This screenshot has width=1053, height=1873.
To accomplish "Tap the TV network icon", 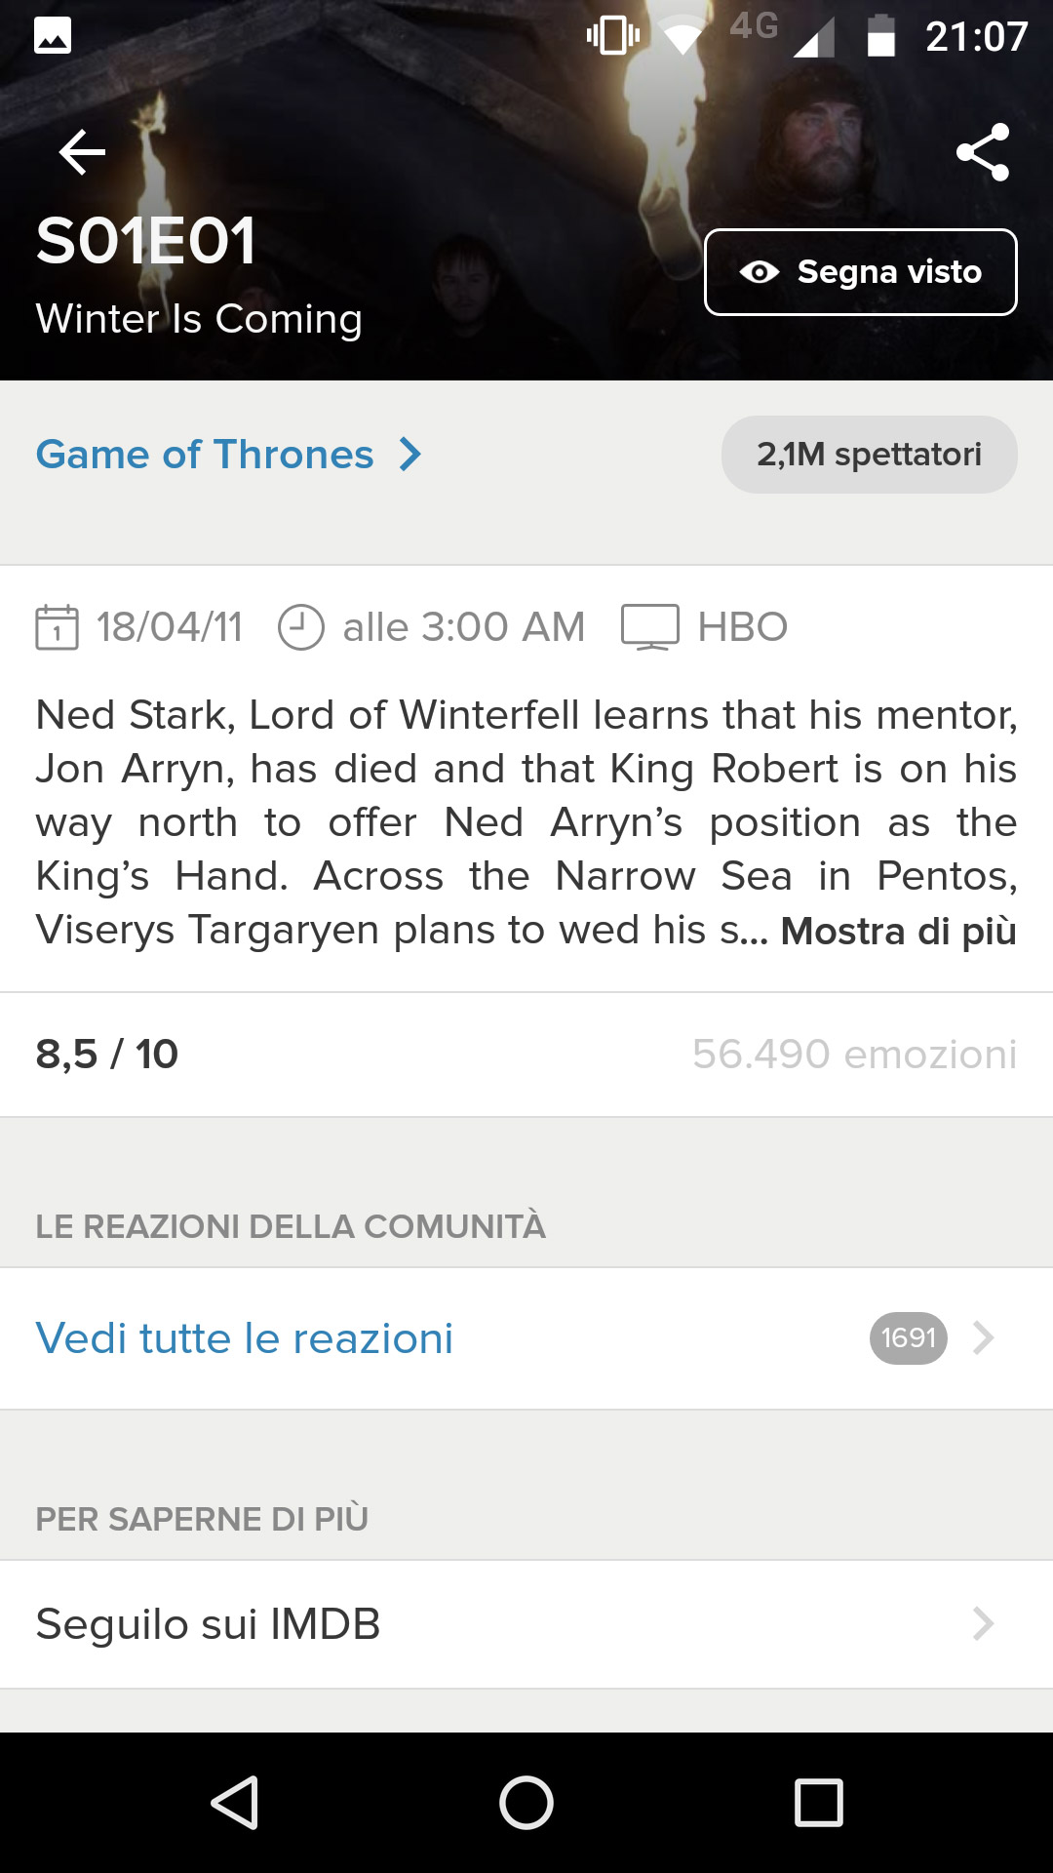I will [x=650, y=627].
